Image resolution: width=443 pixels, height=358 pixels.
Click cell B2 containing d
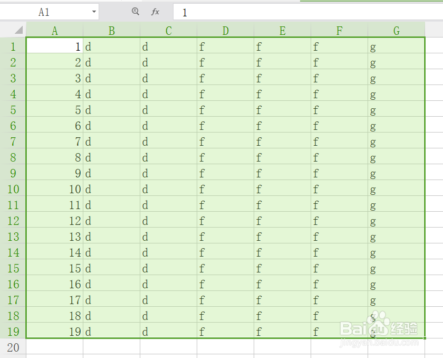[x=112, y=61]
